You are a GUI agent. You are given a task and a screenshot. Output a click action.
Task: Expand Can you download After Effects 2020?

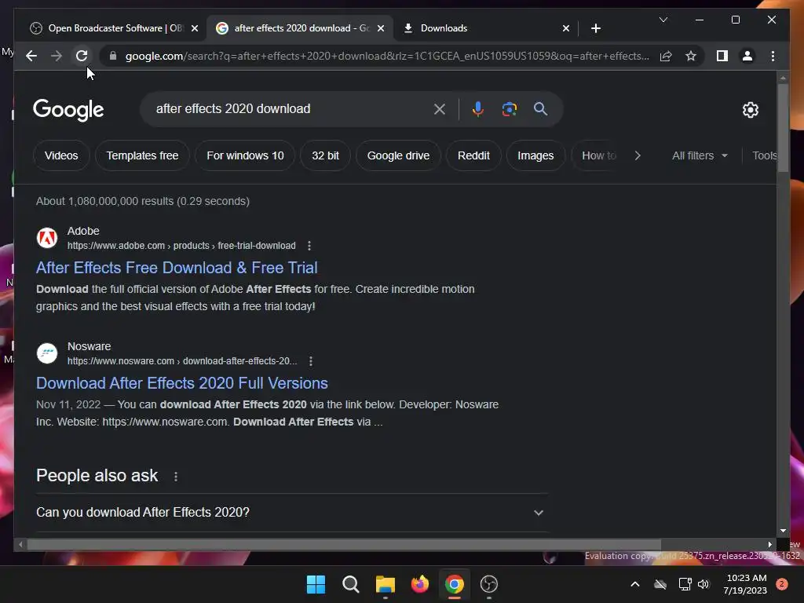292,512
